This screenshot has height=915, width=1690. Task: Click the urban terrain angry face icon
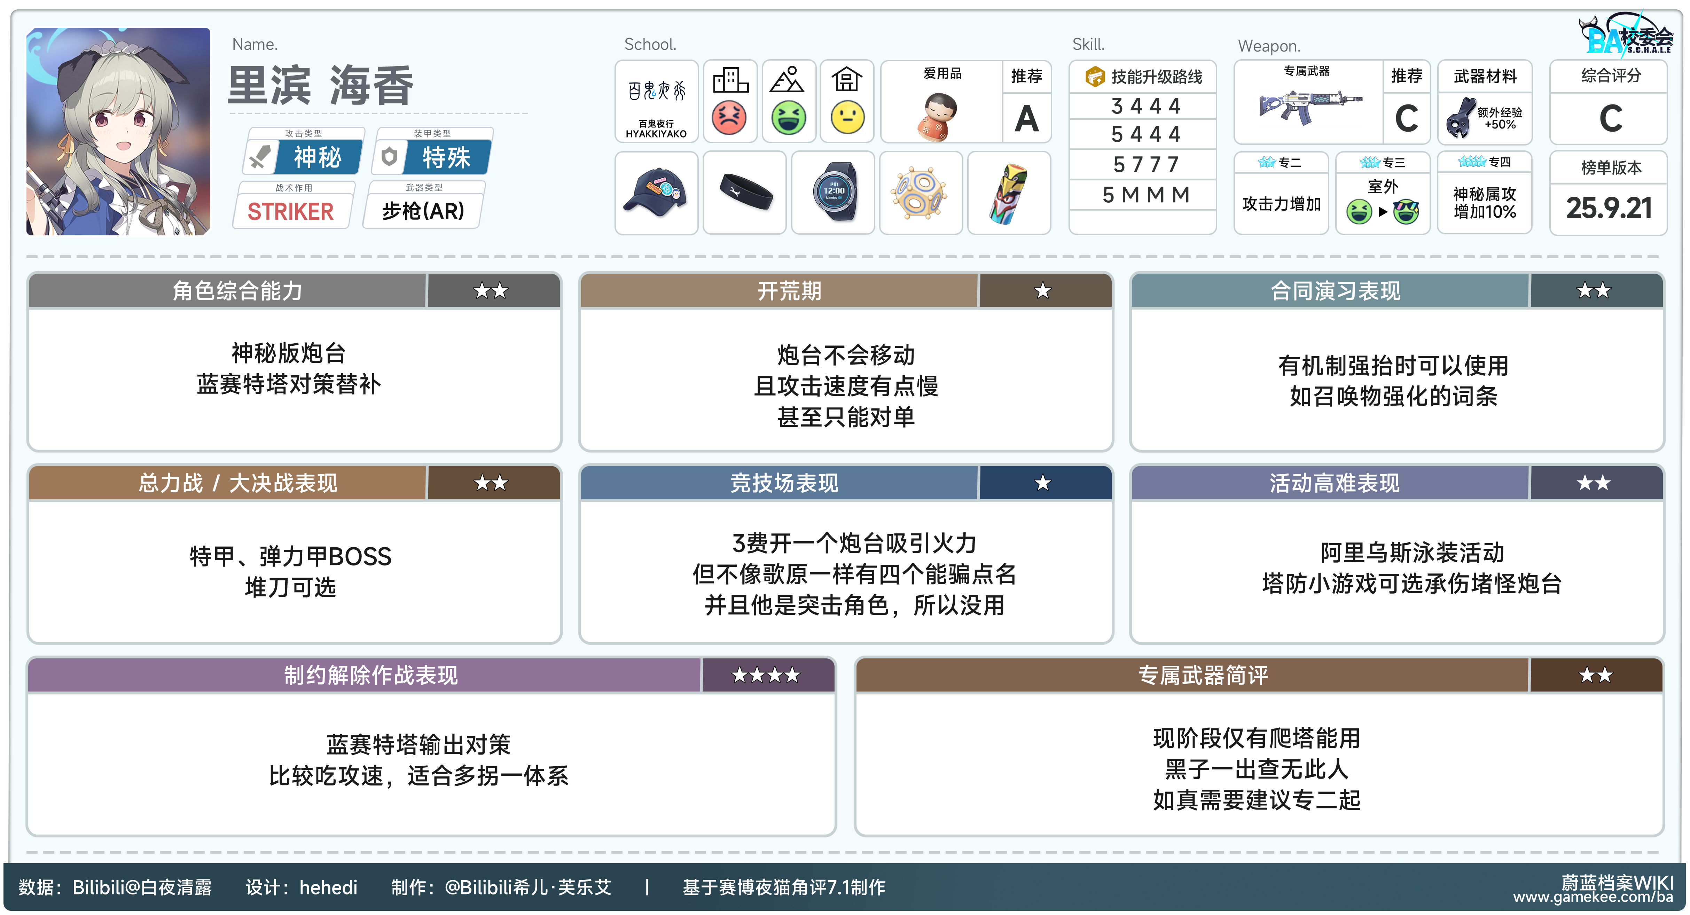[x=729, y=118]
